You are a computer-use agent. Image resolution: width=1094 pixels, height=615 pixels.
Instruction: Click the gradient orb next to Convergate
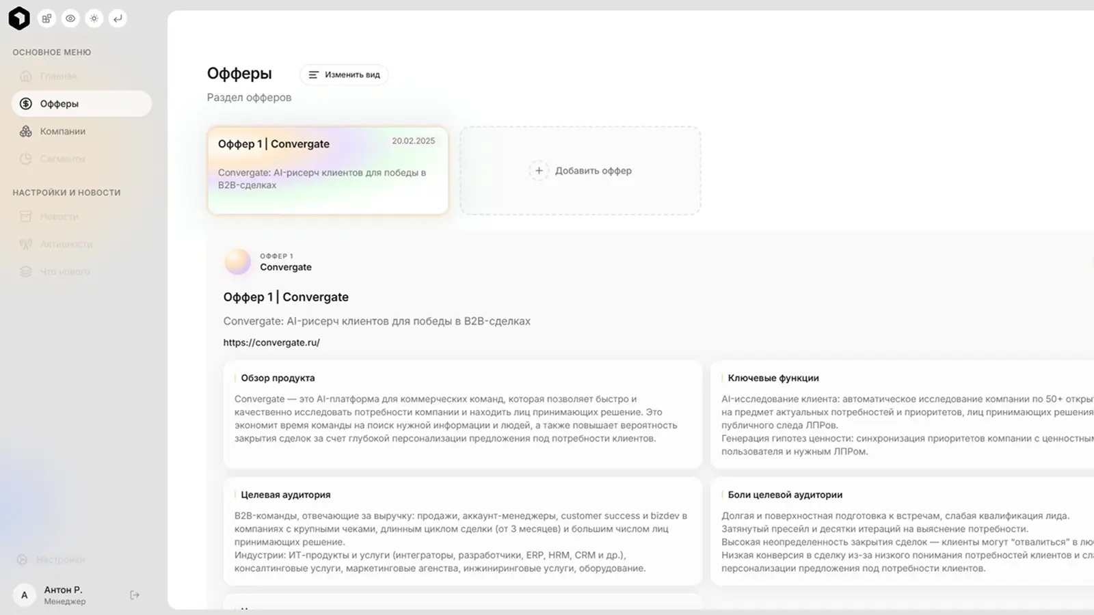coord(237,261)
